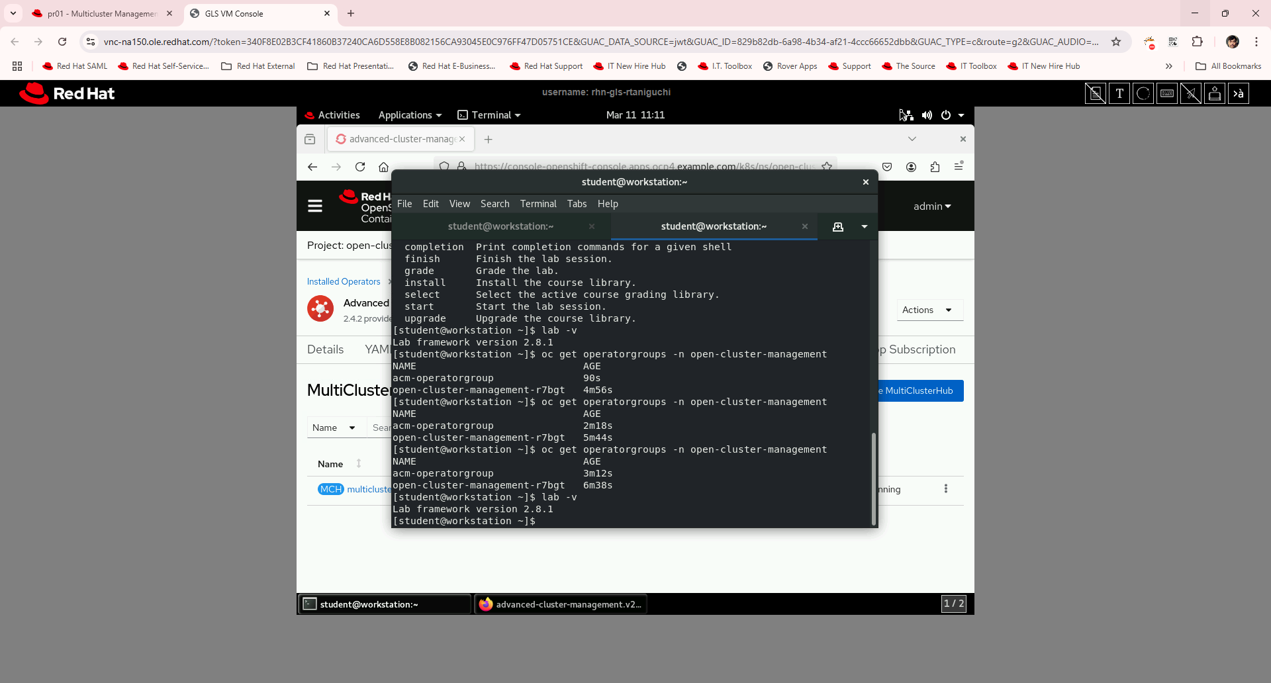This screenshot has height=683, width=1271.
Task: Open the terminal File menu
Action: (404, 204)
